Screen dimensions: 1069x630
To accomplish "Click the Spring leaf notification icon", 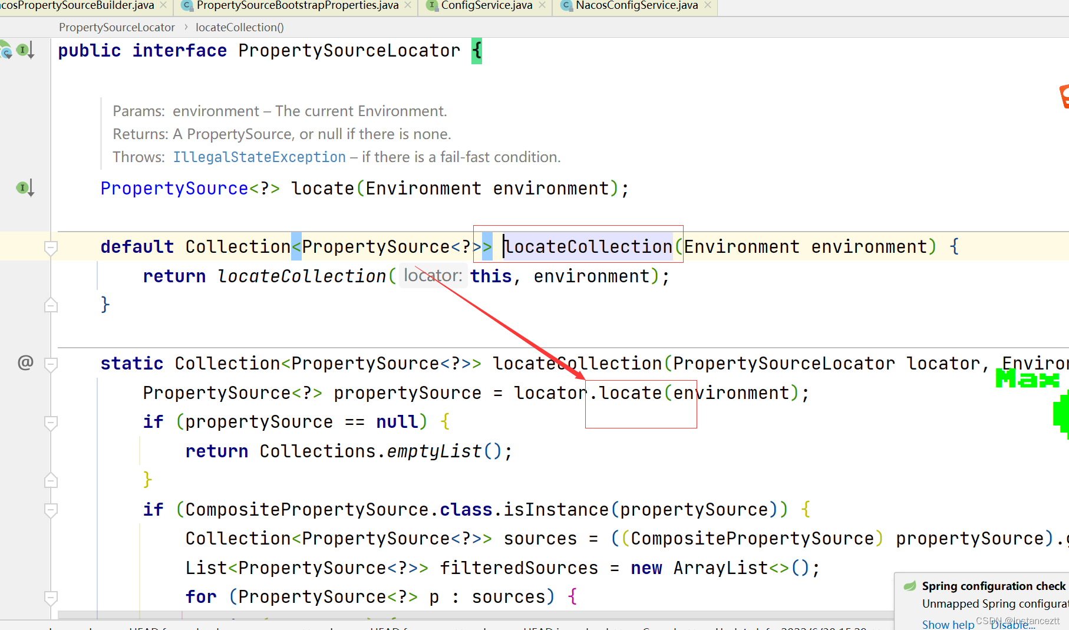I will tap(910, 586).
